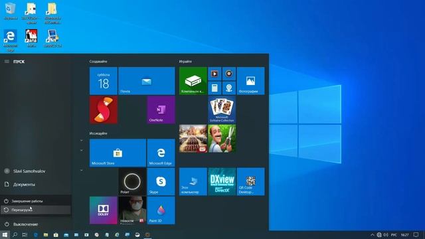The image size is (425, 239).
Task: Open the Microsoft Edge tile in Start menu
Action: click(161, 153)
